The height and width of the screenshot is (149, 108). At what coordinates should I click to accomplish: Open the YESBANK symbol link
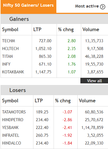pyautogui.click(x=10, y=128)
